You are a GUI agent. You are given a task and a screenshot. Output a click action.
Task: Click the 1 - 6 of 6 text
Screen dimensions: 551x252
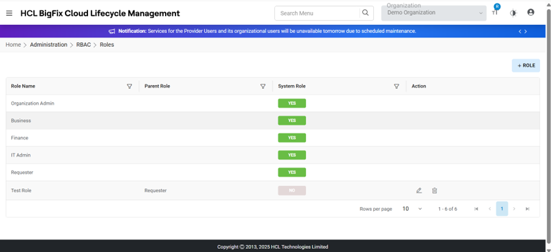tap(448, 209)
